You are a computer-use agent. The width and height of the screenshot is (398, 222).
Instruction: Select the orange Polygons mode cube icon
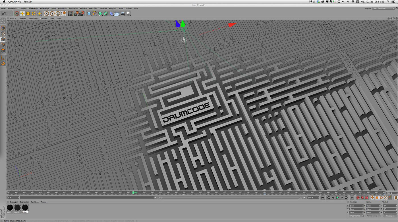(x=3, y=50)
